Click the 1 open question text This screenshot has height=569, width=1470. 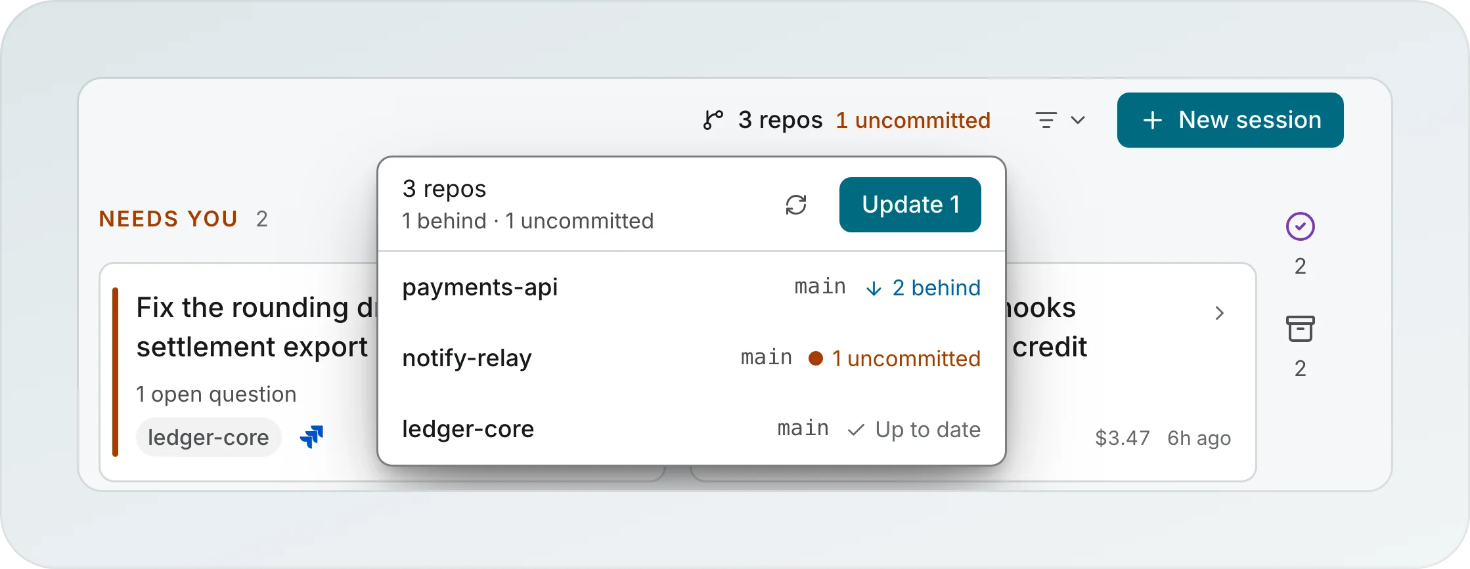coord(216,394)
